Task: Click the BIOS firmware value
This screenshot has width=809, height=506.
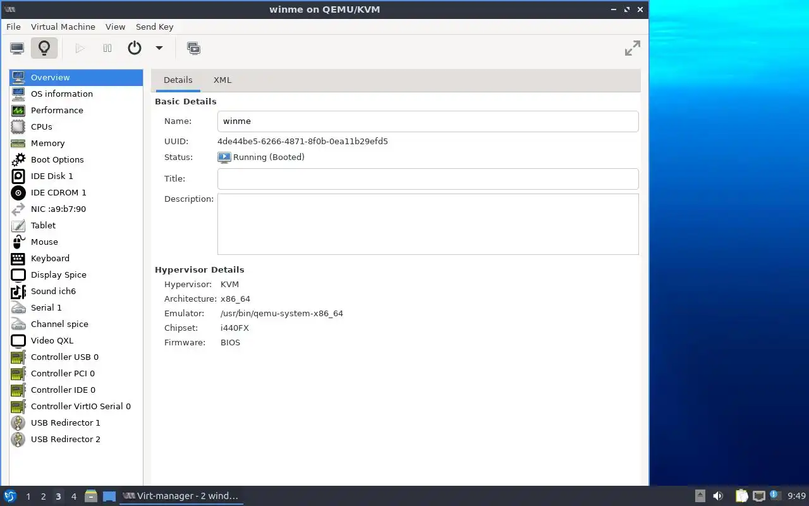Action: pyautogui.click(x=230, y=342)
